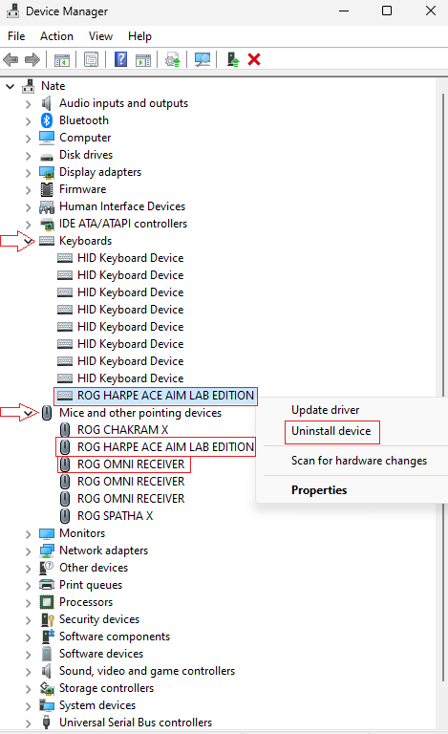Open the File menu
The height and width of the screenshot is (734, 448).
(x=16, y=36)
